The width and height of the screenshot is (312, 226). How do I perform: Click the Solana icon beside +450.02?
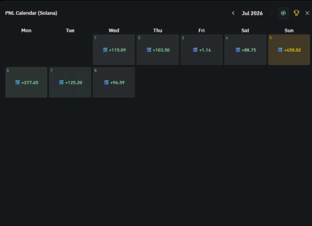pos(280,50)
